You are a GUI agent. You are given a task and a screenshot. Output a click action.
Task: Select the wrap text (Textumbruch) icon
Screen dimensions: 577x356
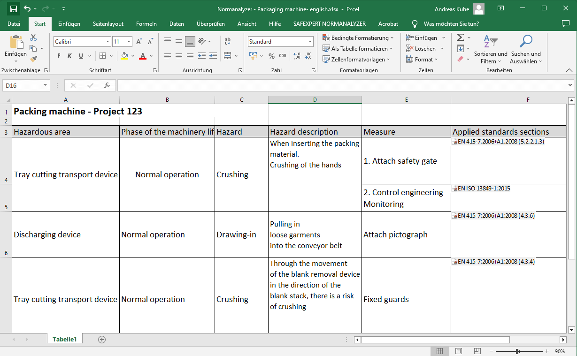click(227, 42)
